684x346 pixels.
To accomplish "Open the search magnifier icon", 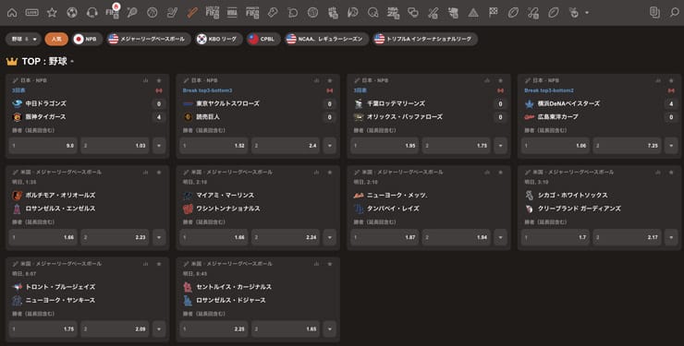I will pos(675,13).
